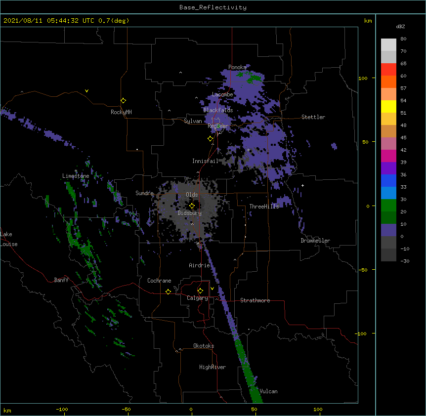The image size is (426, 416).
Task: Click the -50 tick on the bottom x-axis
Action: (x=126, y=410)
